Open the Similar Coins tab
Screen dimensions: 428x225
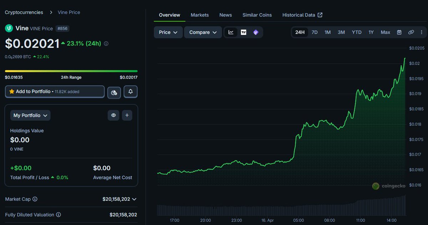tap(257, 15)
